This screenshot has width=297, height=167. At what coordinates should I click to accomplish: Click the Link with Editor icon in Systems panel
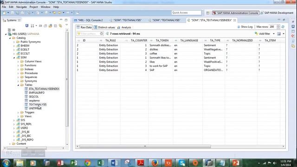coord(60,26)
